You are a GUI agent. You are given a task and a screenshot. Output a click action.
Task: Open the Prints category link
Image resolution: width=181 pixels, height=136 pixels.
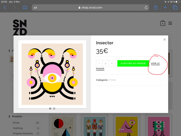point(113,80)
